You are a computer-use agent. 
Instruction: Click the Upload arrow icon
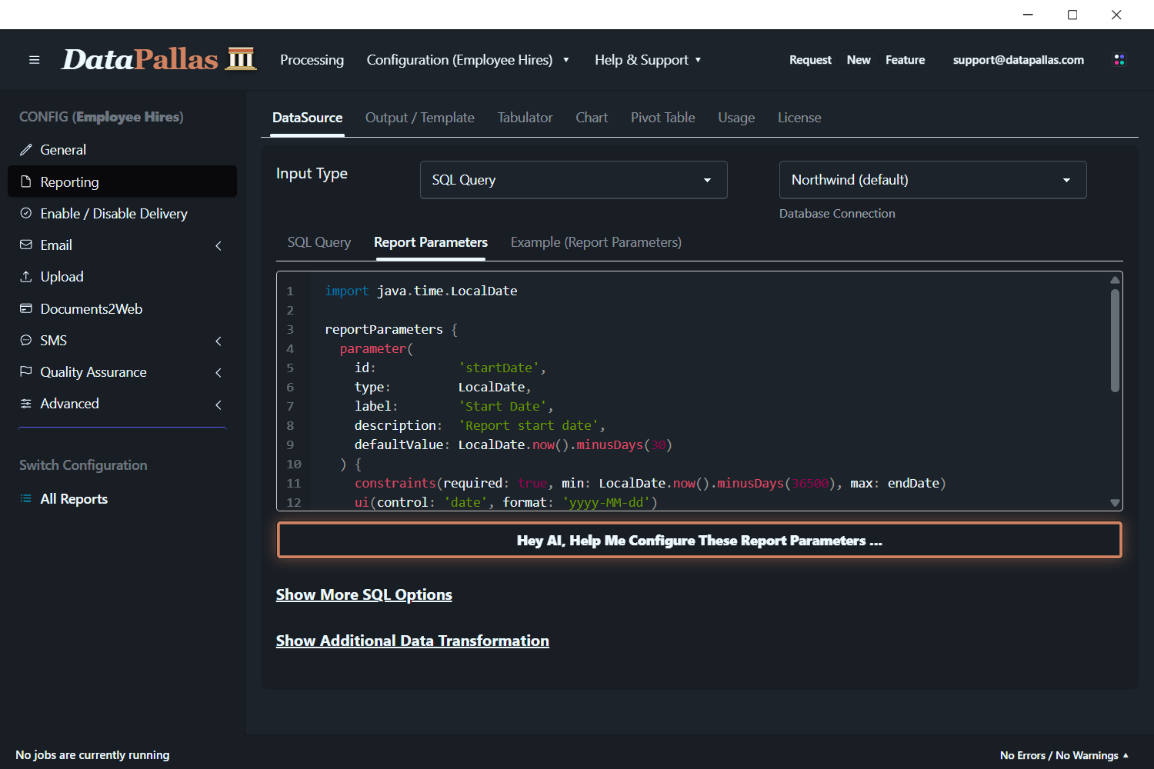(x=26, y=276)
